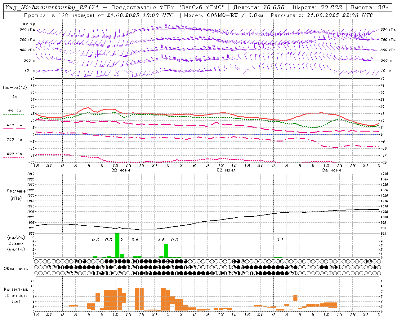The width and height of the screenshot is (397, 317).
Task: Click the precipitation value '0.1'
Action: pos(280,240)
